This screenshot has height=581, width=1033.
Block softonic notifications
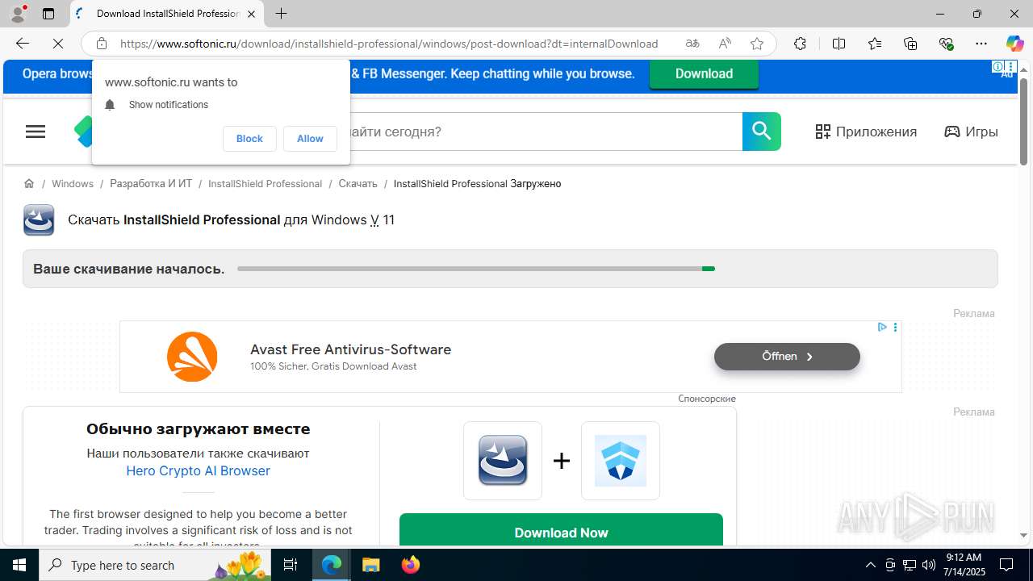click(249, 139)
